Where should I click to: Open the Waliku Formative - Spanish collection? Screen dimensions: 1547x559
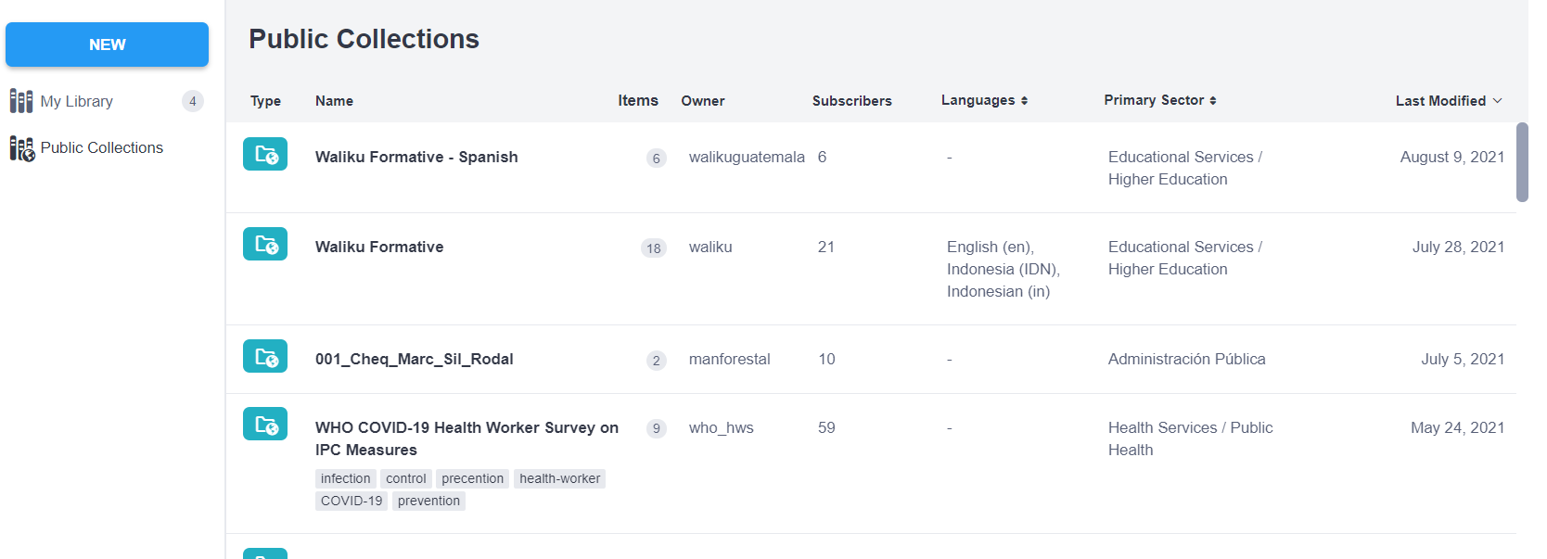[416, 157]
